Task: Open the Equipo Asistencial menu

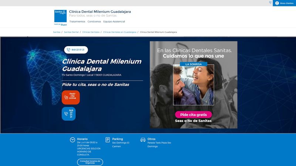Action: click(114, 21)
